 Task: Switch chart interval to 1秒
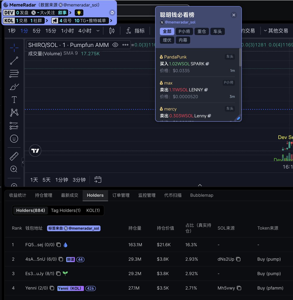click(x=12, y=31)
